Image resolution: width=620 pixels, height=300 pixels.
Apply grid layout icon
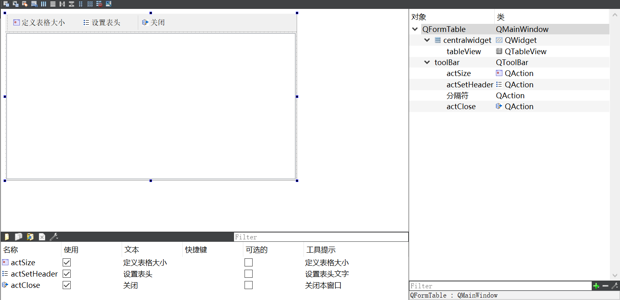click(90, 4)
